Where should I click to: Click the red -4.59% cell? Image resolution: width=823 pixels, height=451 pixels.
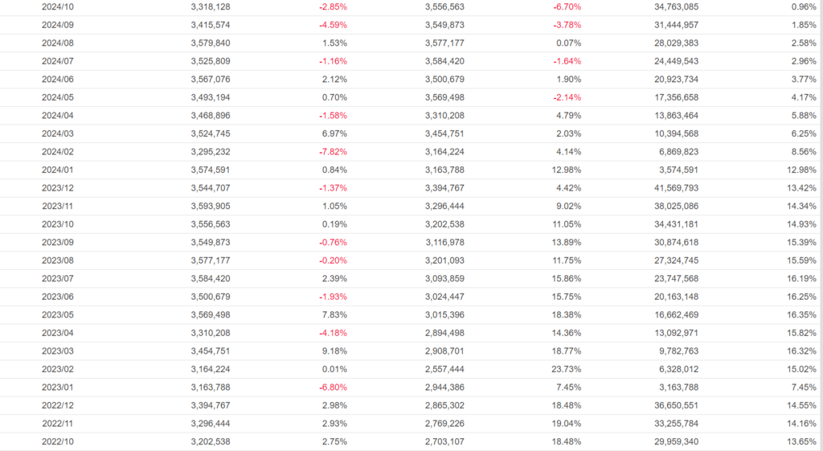coord(332,25)
